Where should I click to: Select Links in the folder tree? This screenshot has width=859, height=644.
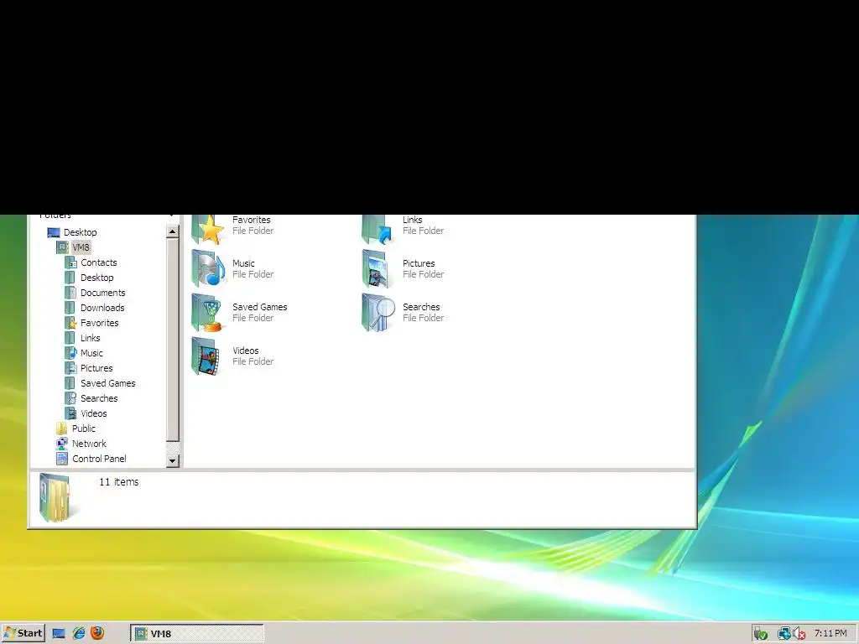(x=91, y=338)
